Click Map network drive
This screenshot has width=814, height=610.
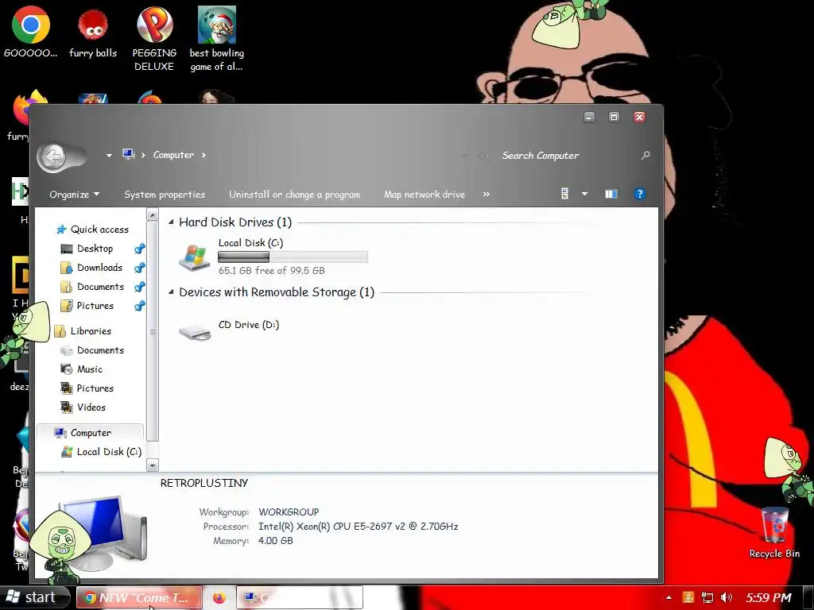pyautogui.click(x=424, y=195)
